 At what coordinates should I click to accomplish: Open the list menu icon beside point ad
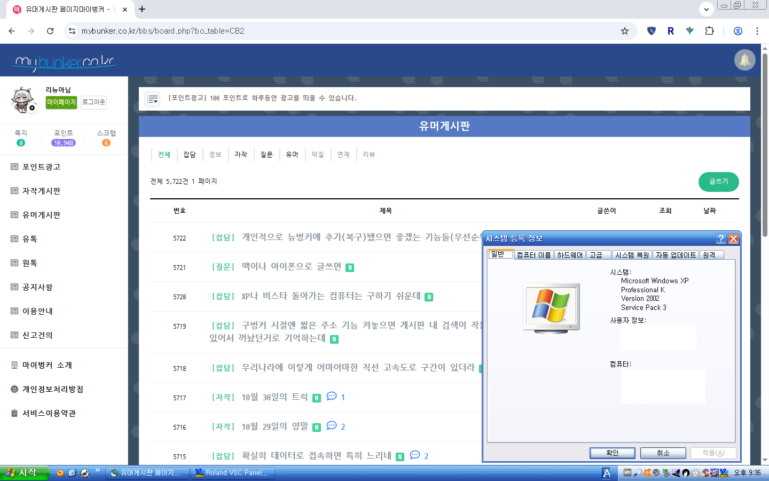pyautogui.click(x=152, y=99)
